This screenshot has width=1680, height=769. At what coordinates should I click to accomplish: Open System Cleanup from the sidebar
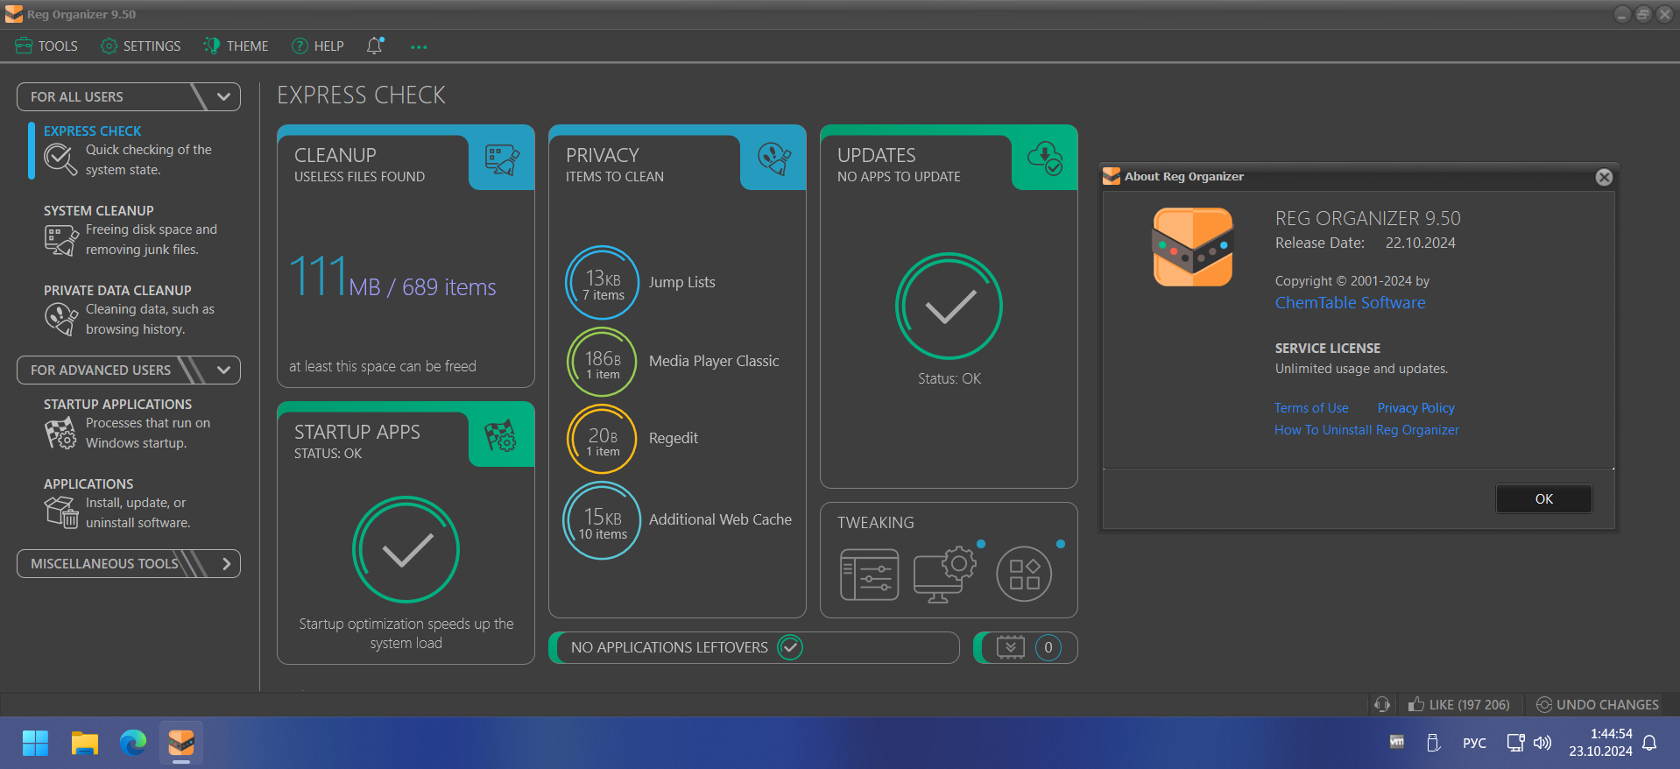[x=131, y=230]
